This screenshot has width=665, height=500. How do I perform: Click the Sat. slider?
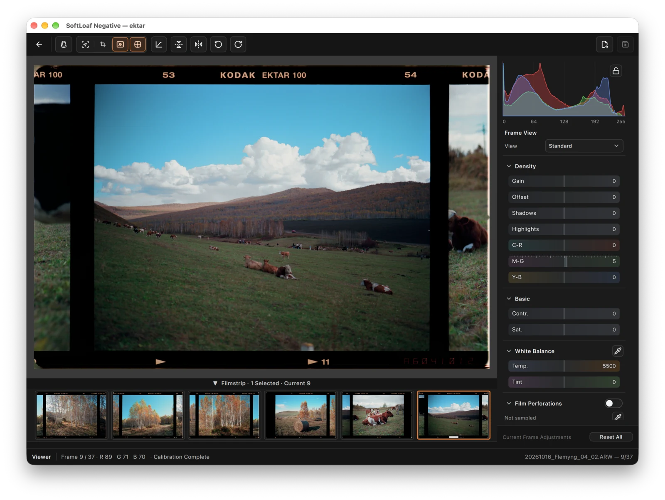pos(564,330)
